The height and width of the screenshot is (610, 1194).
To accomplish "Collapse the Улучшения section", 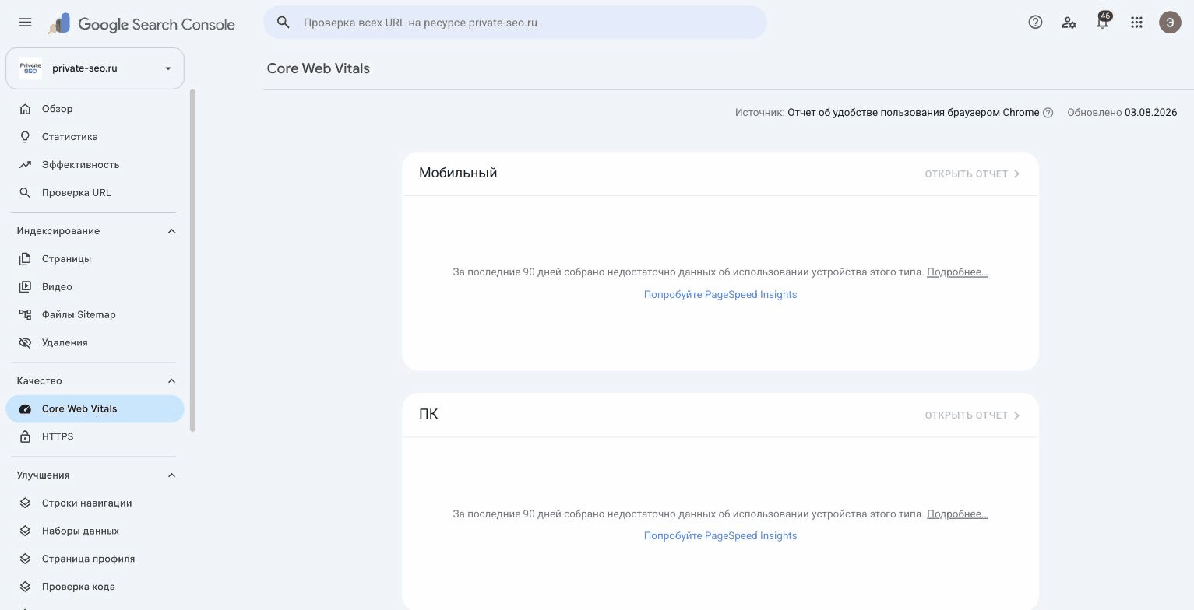I will coord(171,475).
